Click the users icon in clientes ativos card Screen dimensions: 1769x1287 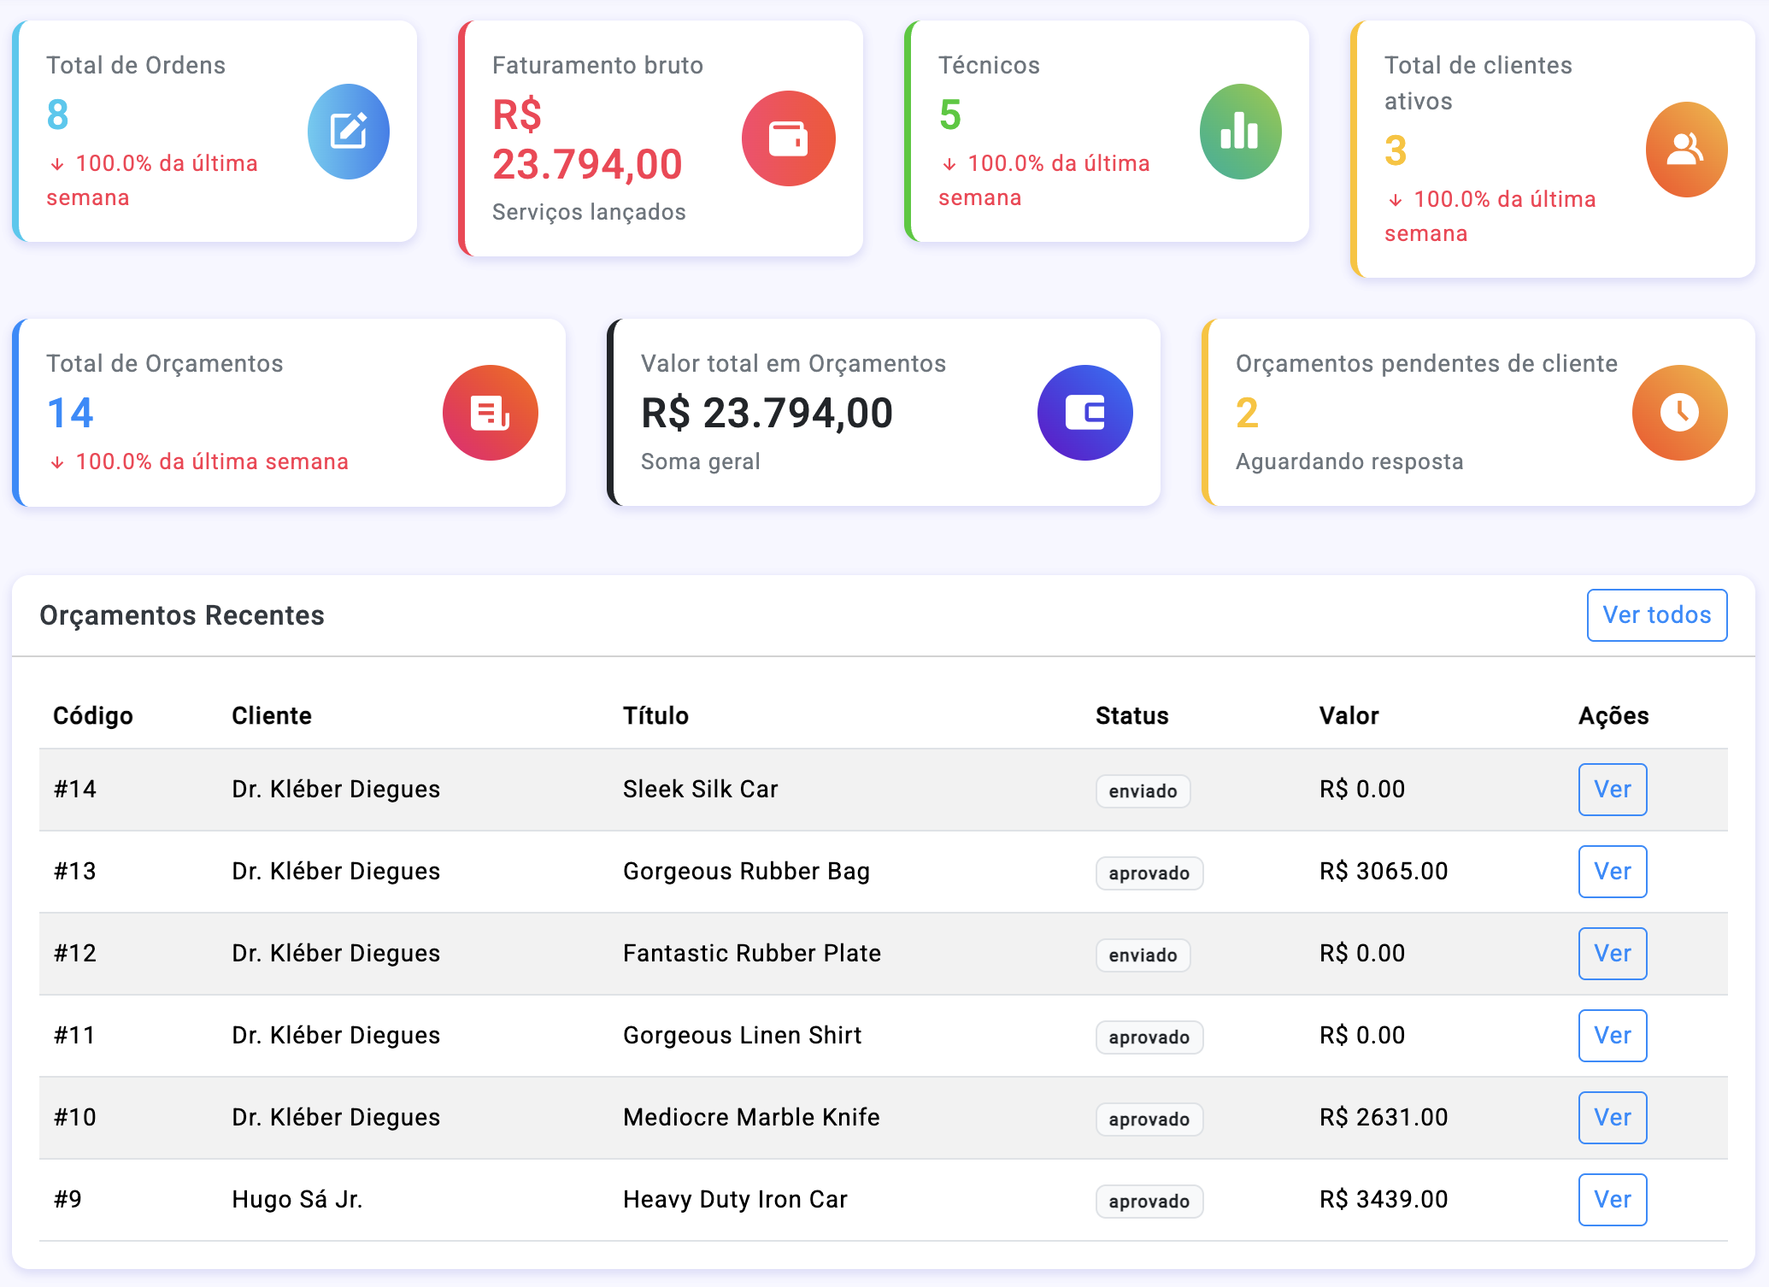click(x=1686, y=150)
